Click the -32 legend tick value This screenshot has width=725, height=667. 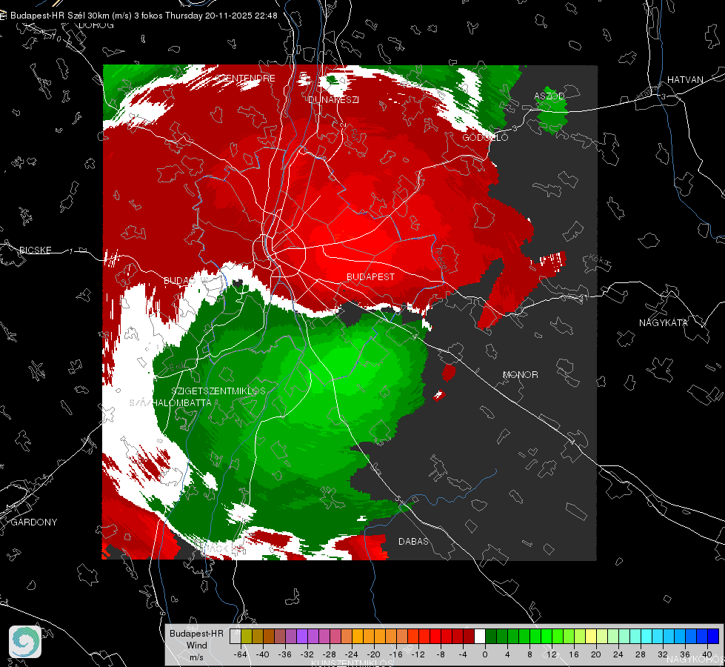click(307, 654)
